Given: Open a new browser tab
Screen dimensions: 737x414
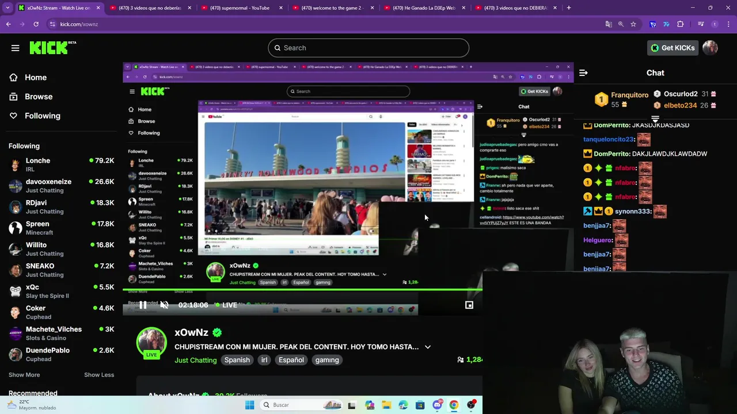Looking at the screenshot, I should pyautogui.click(x=569, y=8).
